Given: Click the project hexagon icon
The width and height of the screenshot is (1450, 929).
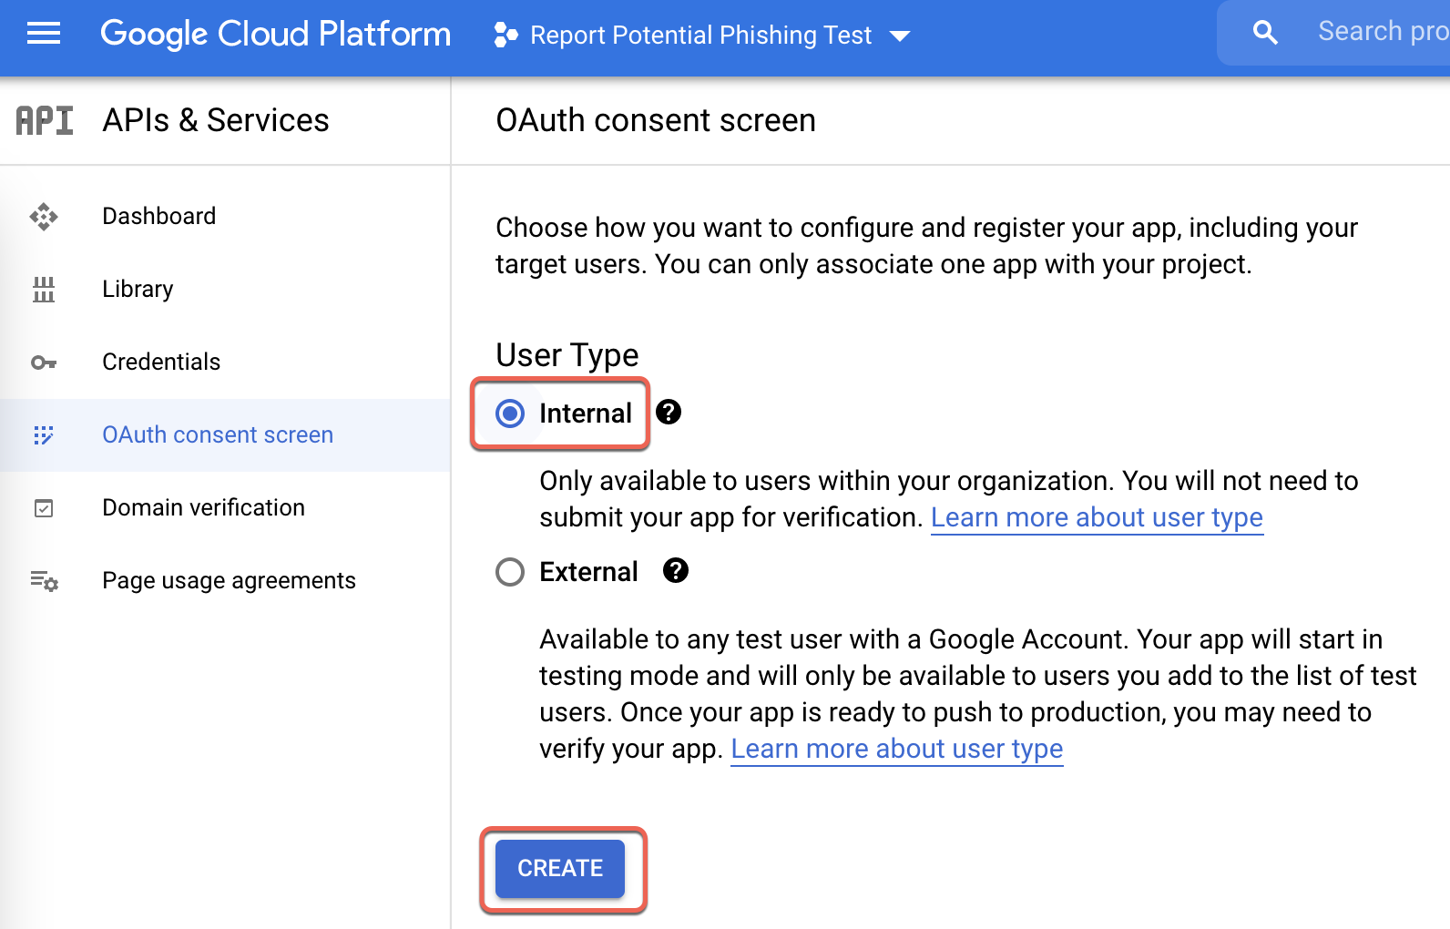Looking at the screenshot, I should pyautogui.click(x=505, y=35).
